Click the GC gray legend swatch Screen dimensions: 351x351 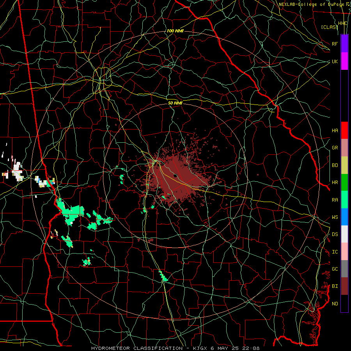[344, 269]
